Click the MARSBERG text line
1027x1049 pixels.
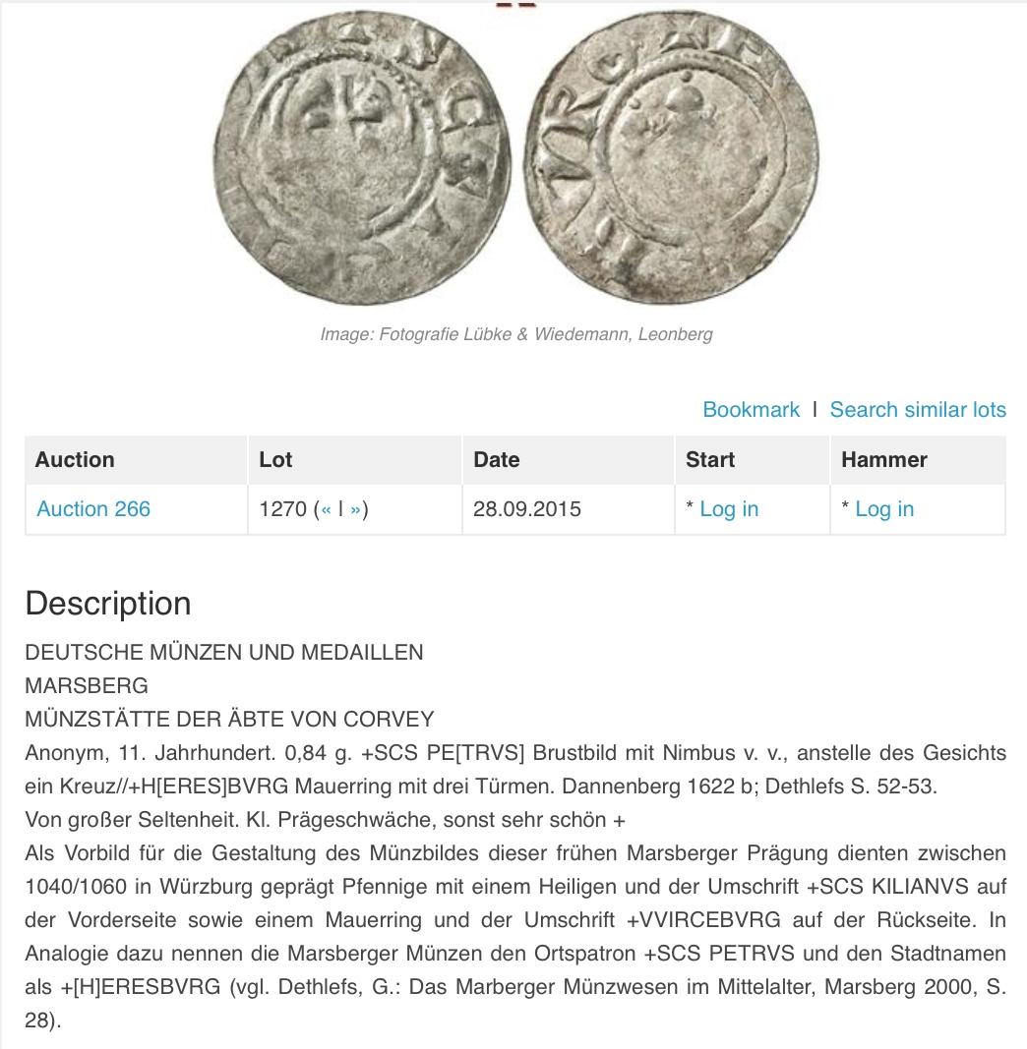87,685
